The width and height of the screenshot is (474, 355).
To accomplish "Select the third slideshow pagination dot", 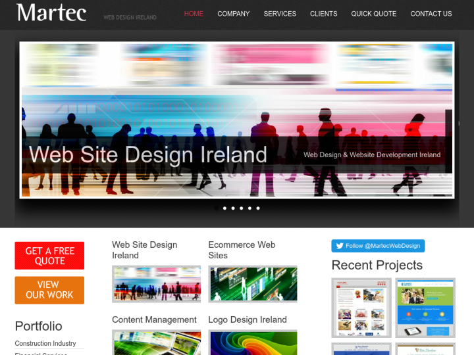I will [233, 208].
